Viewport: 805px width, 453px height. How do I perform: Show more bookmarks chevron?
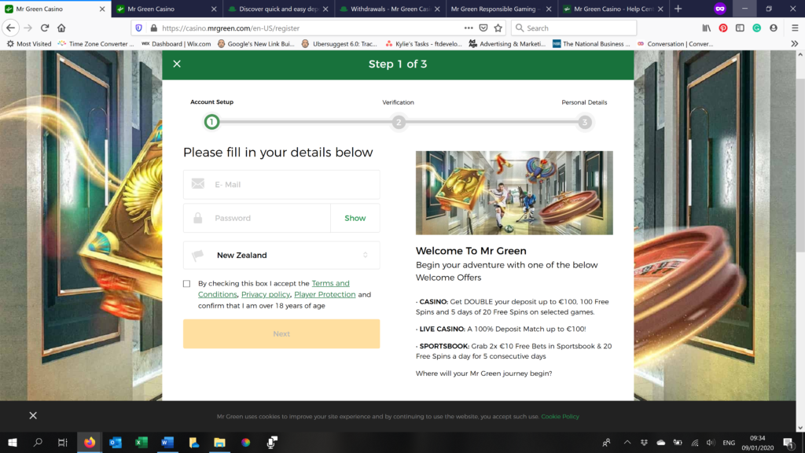795,44
